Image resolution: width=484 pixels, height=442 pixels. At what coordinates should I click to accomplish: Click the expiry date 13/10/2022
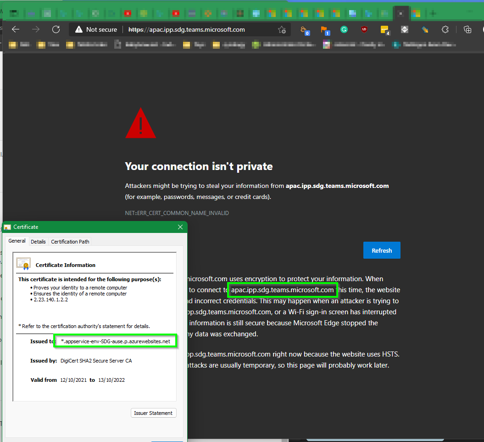(x=111, y=380)
